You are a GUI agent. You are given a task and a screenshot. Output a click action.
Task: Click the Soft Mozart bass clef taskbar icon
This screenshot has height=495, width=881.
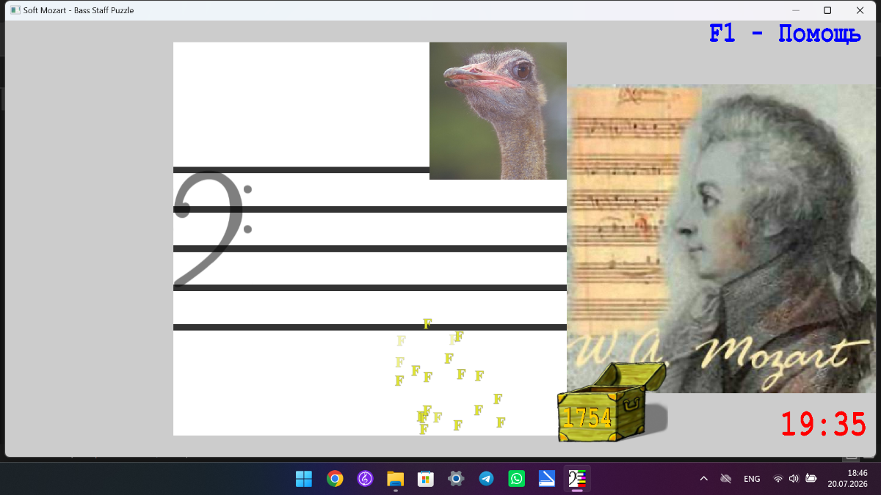point(577,479)
